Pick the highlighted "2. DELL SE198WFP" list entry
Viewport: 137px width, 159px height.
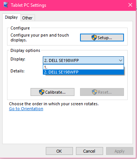pos(83,72)
